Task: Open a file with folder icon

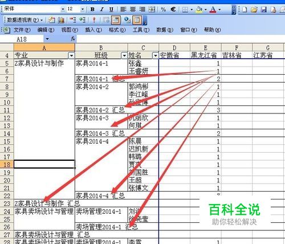Action: [x=254, y=9]
